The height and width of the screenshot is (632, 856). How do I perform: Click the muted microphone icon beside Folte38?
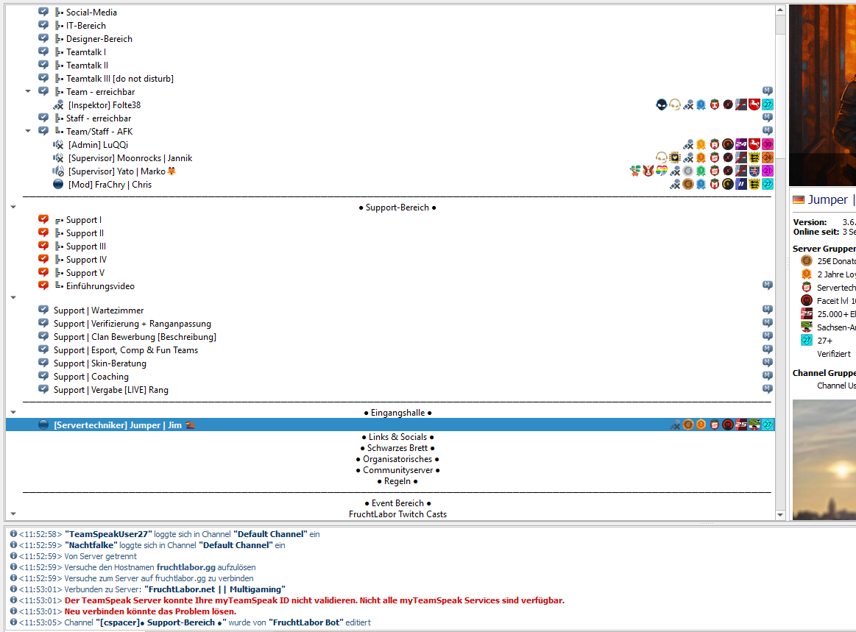(x=59, y=105)
